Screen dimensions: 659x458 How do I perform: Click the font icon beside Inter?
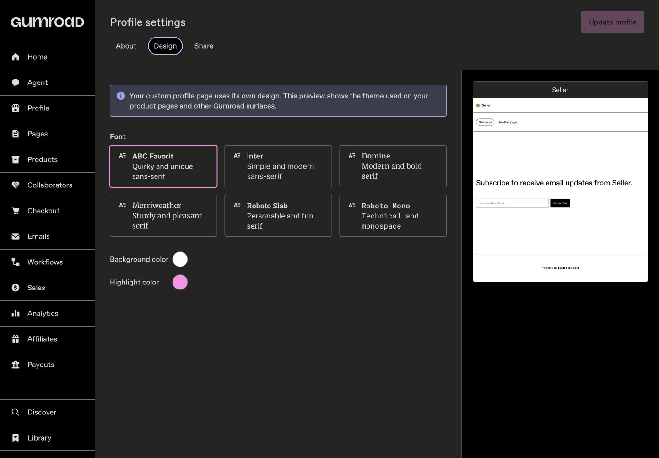pyautogui.click(x=237, y=156)
